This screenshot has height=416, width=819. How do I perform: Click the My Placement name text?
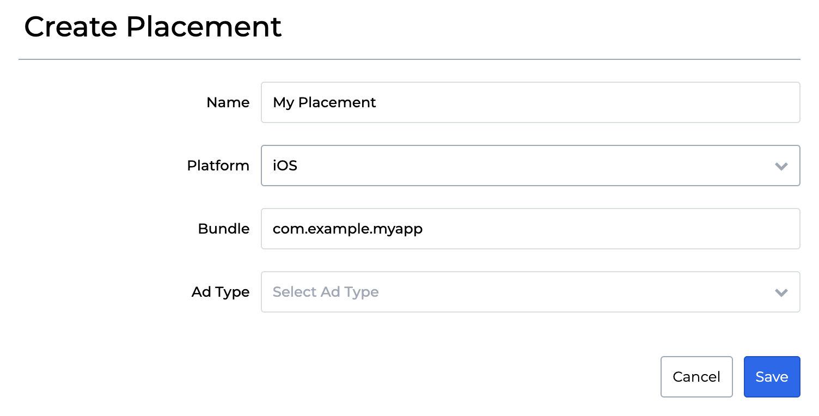(x=325, y=102)
